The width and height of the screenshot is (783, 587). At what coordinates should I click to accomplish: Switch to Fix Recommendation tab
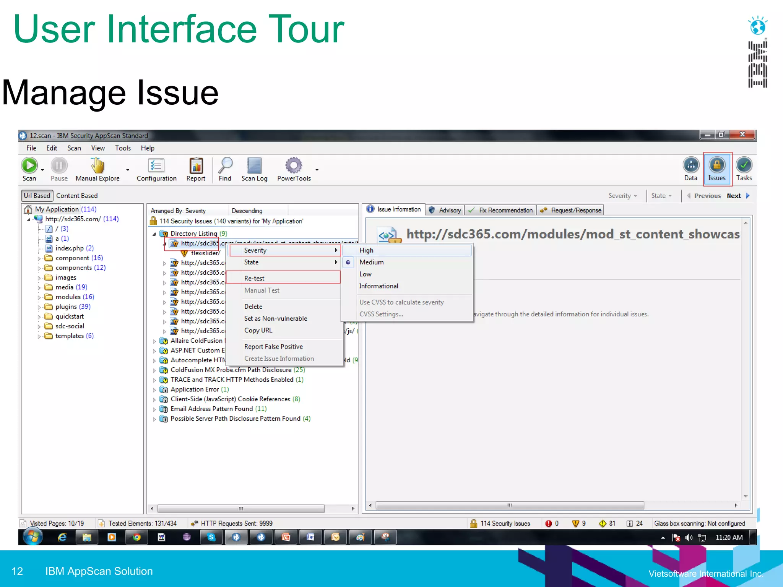pyautogui.click(x=500, y=210)
